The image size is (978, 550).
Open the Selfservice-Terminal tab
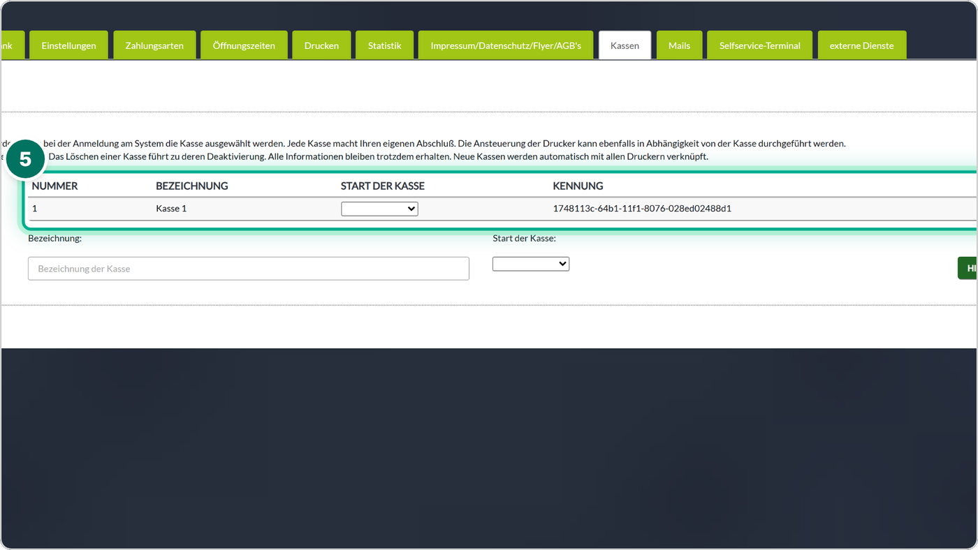[760, 45]
